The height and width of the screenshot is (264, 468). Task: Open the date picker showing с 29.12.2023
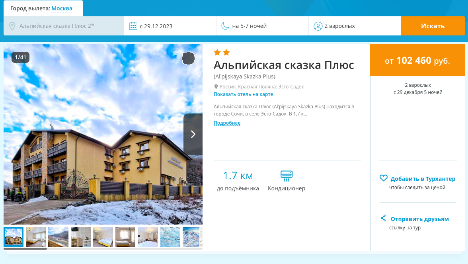[x=170, y=26]
